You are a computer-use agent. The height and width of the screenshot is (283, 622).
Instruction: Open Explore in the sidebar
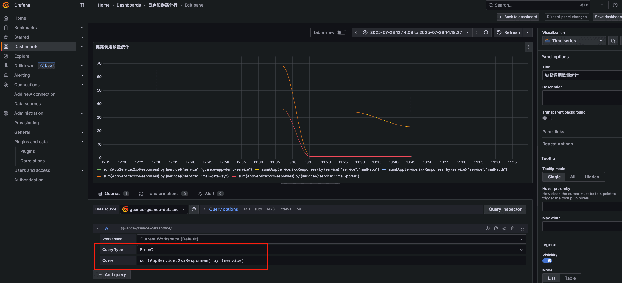pos(22,56)
